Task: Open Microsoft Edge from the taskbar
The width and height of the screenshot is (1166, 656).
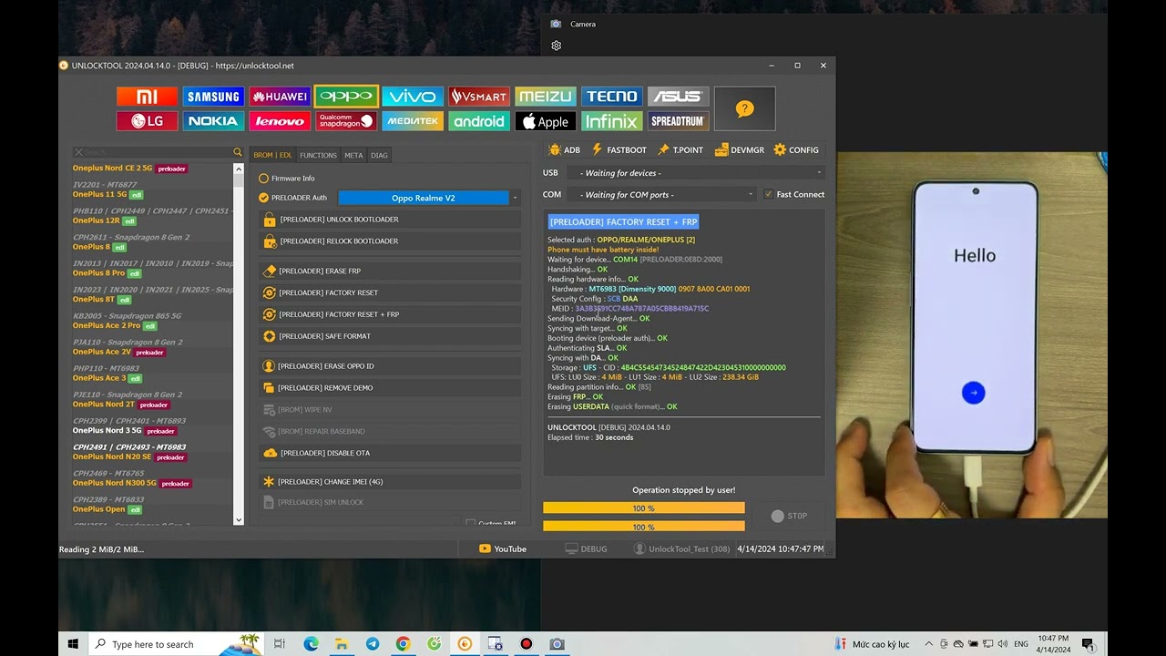Action: pyautogui.click(x=311, y=644)
